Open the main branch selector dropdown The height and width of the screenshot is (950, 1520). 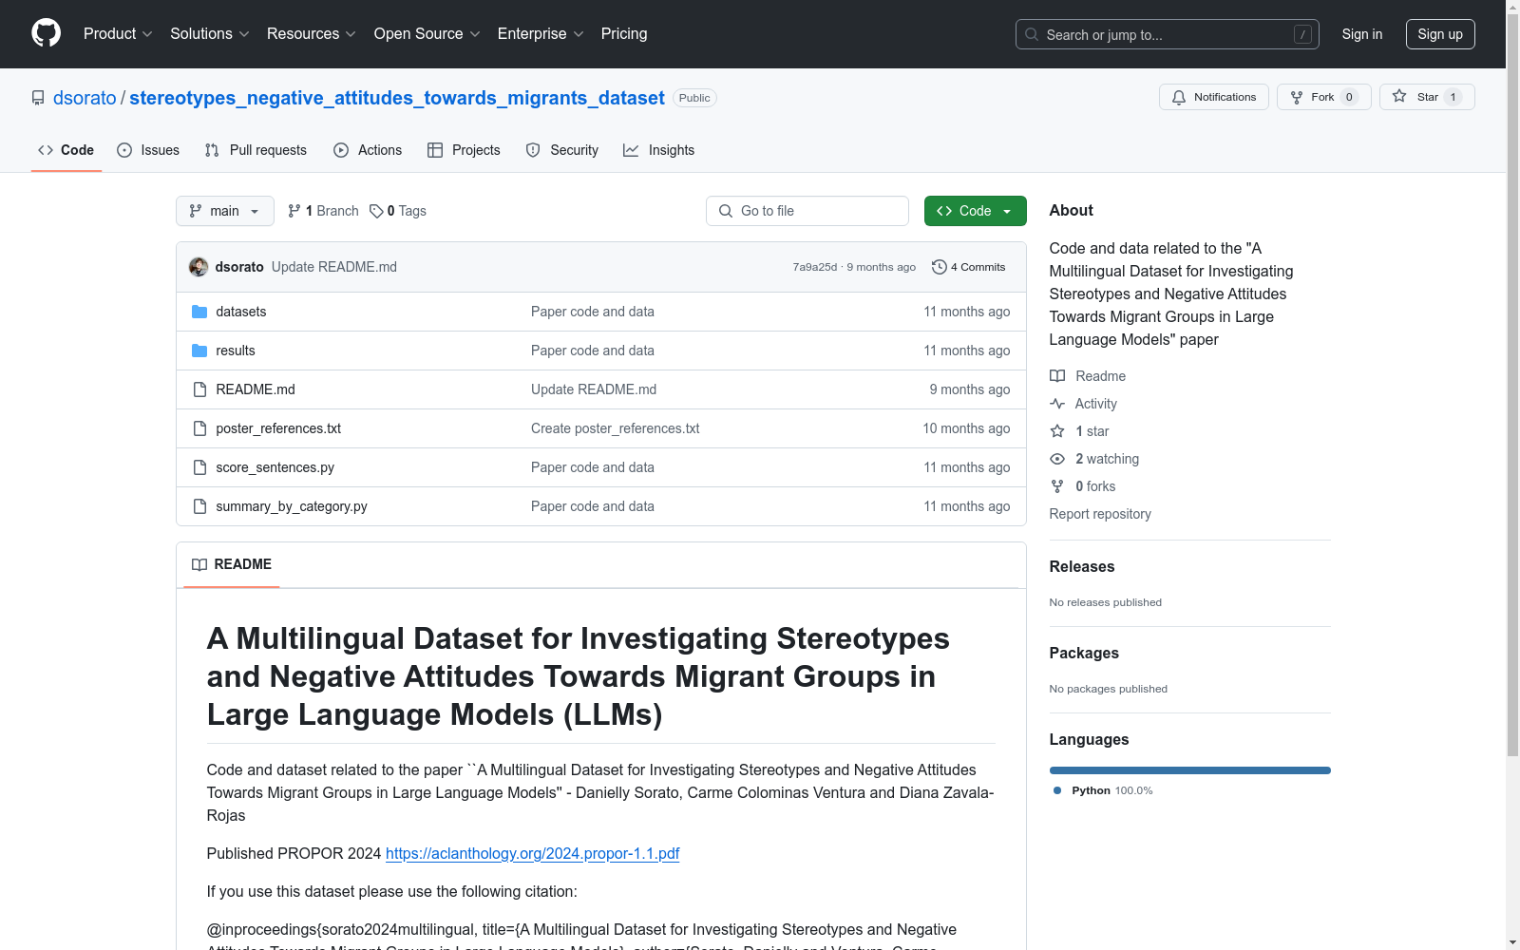coord(225,211)
